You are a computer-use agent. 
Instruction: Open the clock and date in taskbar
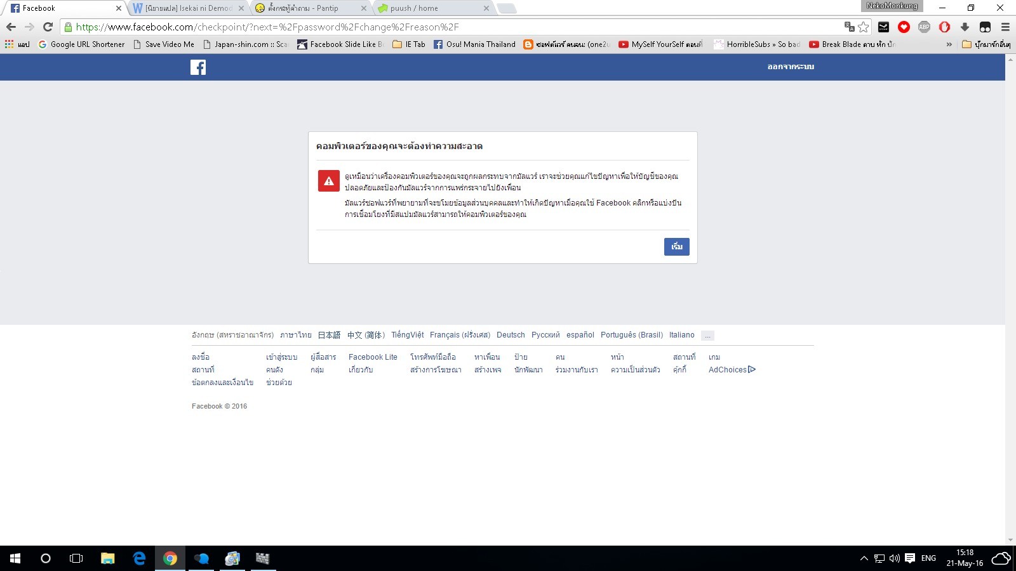965,558
